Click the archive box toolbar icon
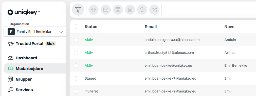 click(118, 10)
